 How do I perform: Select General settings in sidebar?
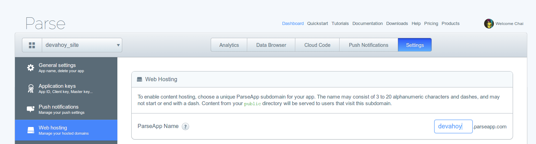tap(66, 68)
